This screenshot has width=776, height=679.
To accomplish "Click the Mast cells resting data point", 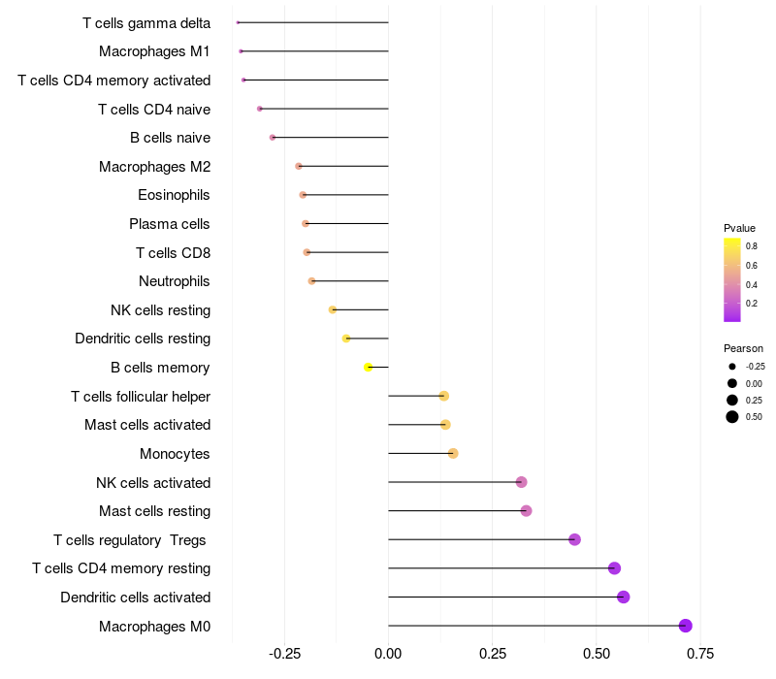I will pyautogui.click(x=526, y=511).
